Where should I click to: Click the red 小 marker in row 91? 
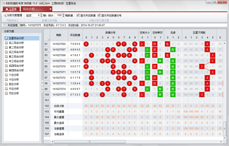pyautogui.click(x=142, y=44)
